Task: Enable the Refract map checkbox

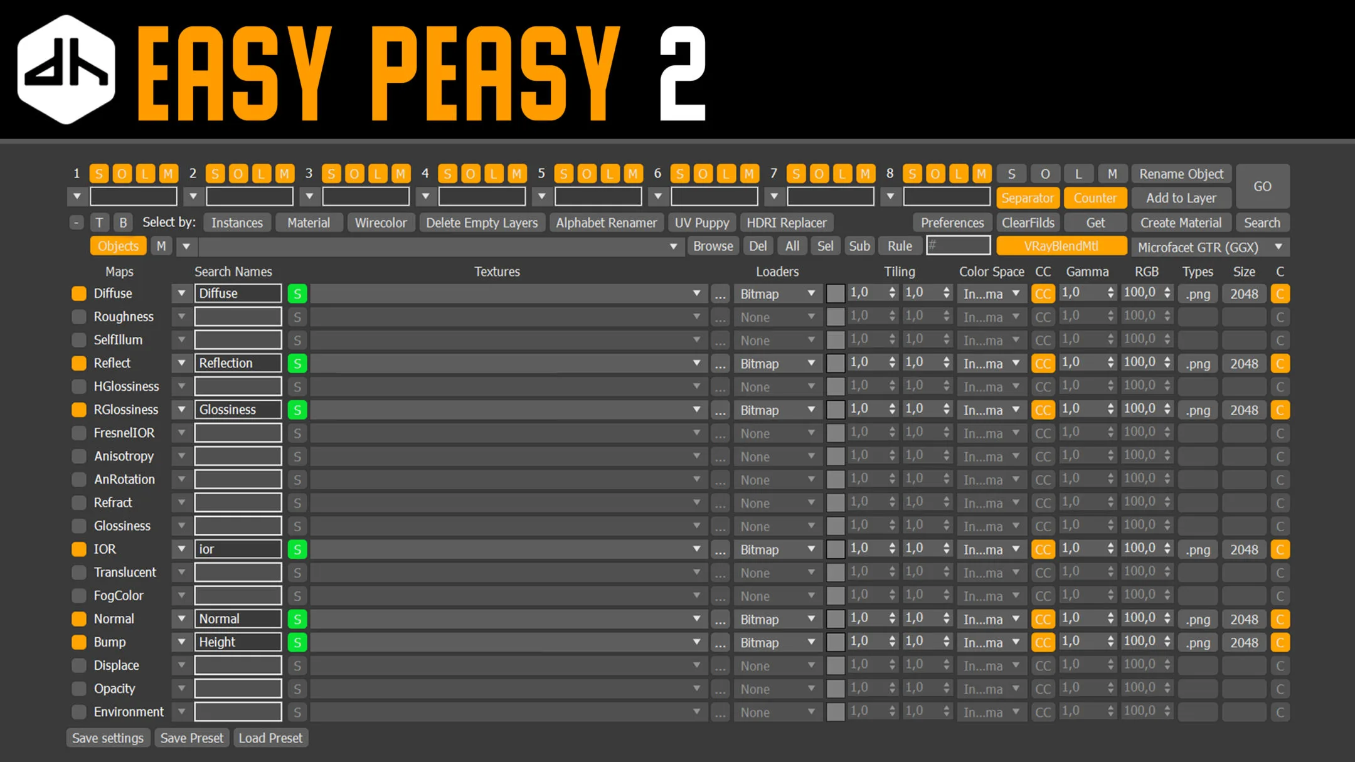Action: pos(79,502)
